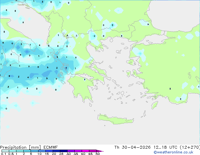The height and width of the screenshot is (155, 200).
Task: Click the "50" legend scale label
Action: point(97,154)
